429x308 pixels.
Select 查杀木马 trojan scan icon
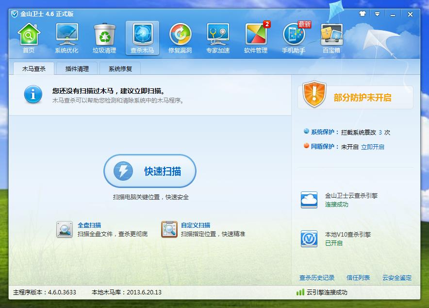142,38
